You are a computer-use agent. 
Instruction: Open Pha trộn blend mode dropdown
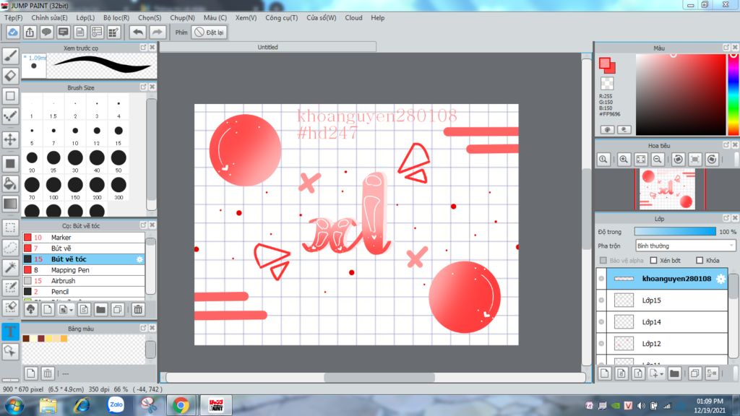click(x=685, y=246)
